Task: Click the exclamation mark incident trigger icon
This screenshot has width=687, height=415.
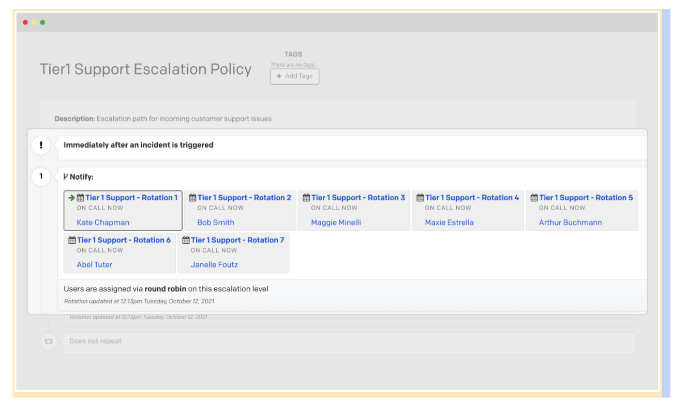Action: pyautogui.click(x=41, y=145)
